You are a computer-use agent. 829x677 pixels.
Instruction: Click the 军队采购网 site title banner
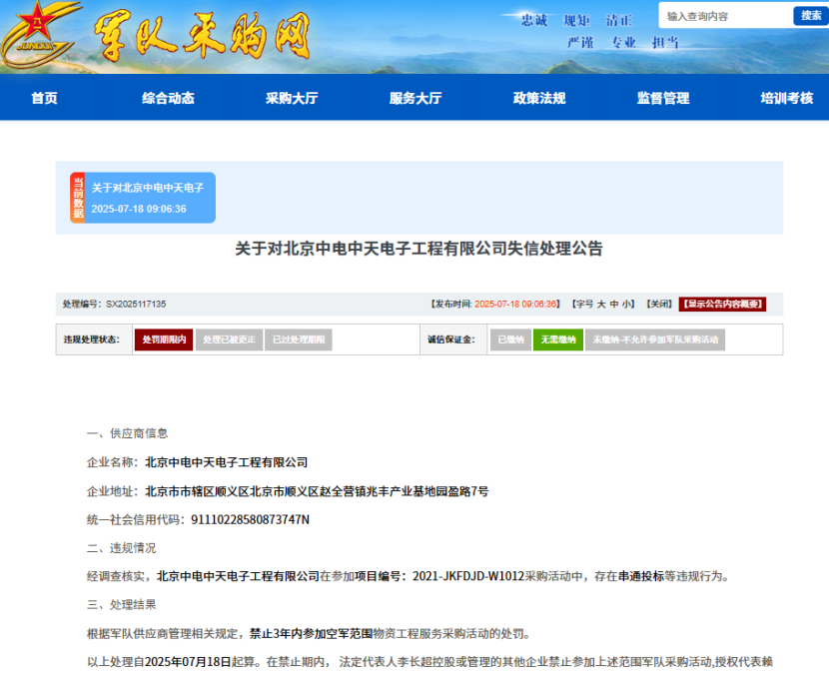pyautogui.click(x=202, y=36)
